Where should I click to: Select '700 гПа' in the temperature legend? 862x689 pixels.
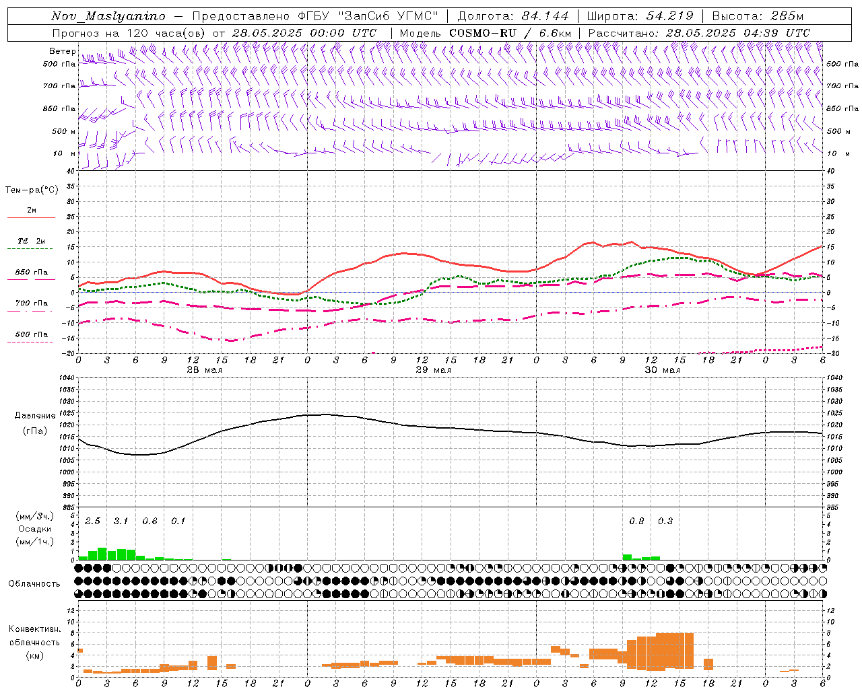[32, 303]
